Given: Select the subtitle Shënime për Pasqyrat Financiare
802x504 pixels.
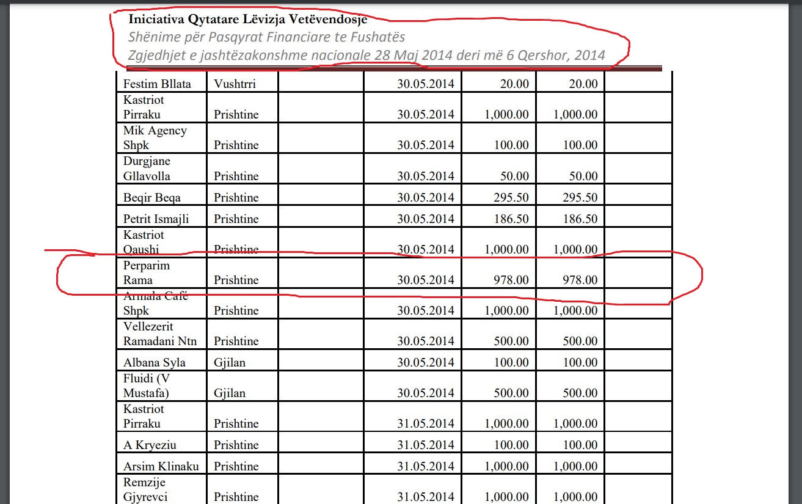Looking at the screenshot, I should [266, 37].
